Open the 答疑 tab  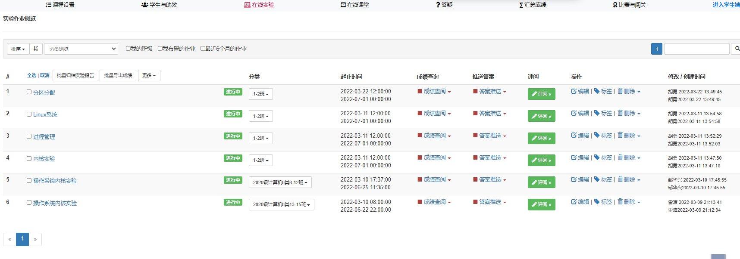click(444, 5)
